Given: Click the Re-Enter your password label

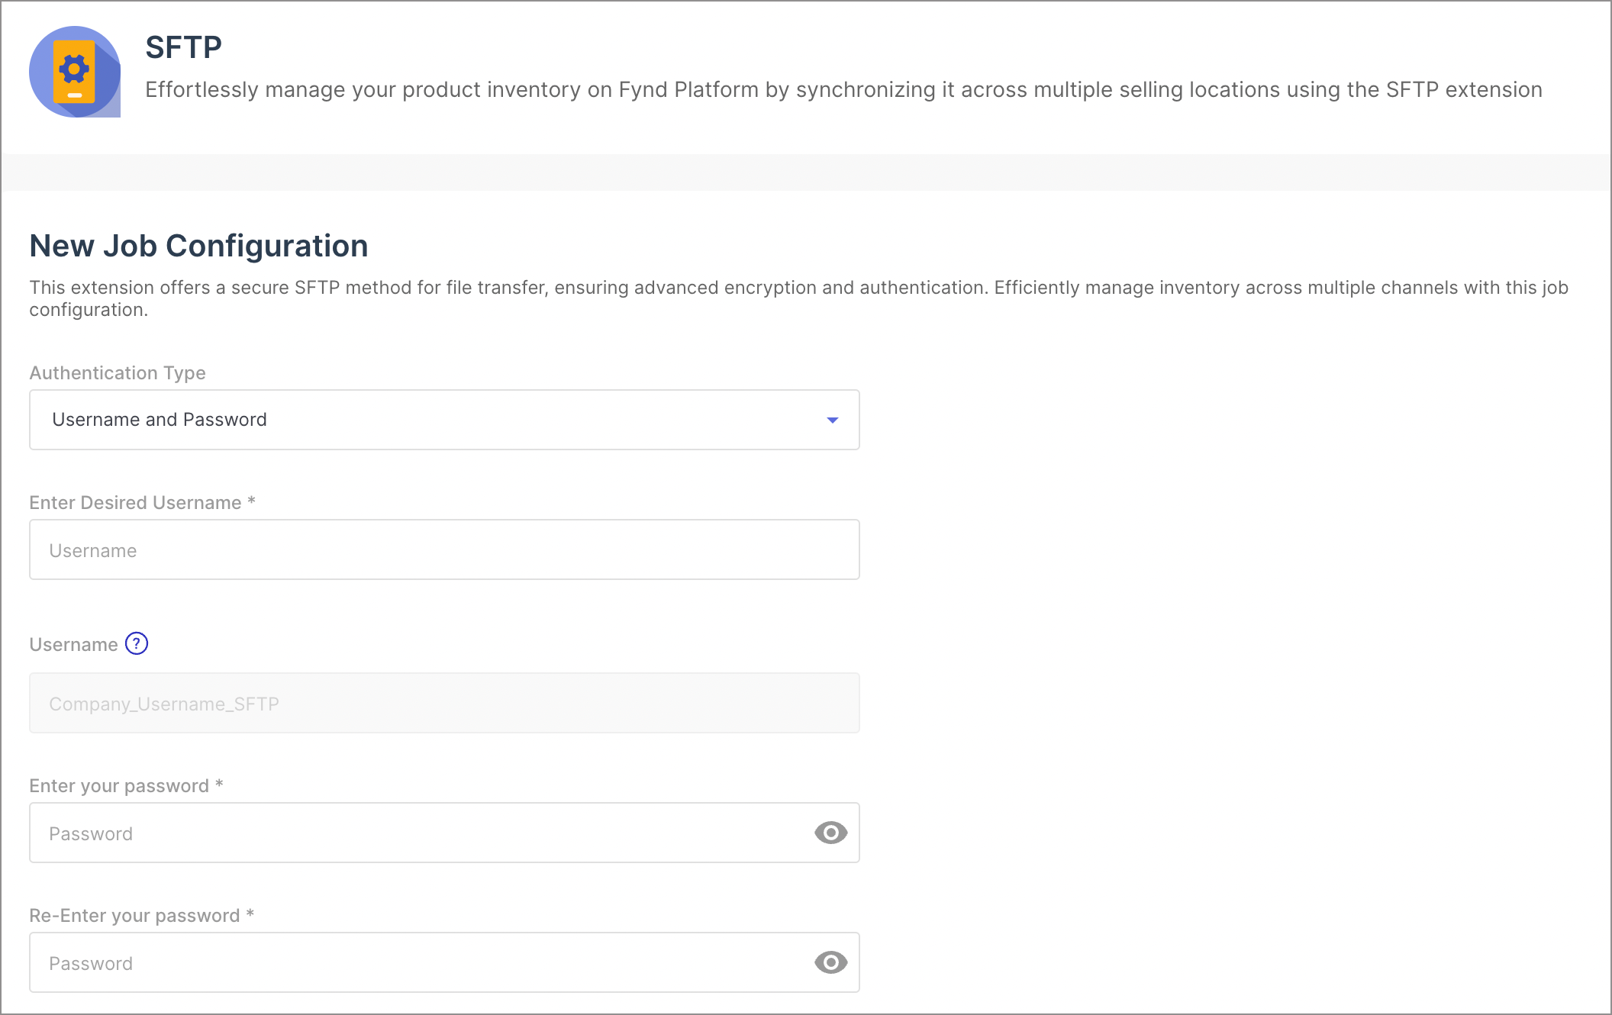Looking at the screenshot, I should (x=141, y=916).
